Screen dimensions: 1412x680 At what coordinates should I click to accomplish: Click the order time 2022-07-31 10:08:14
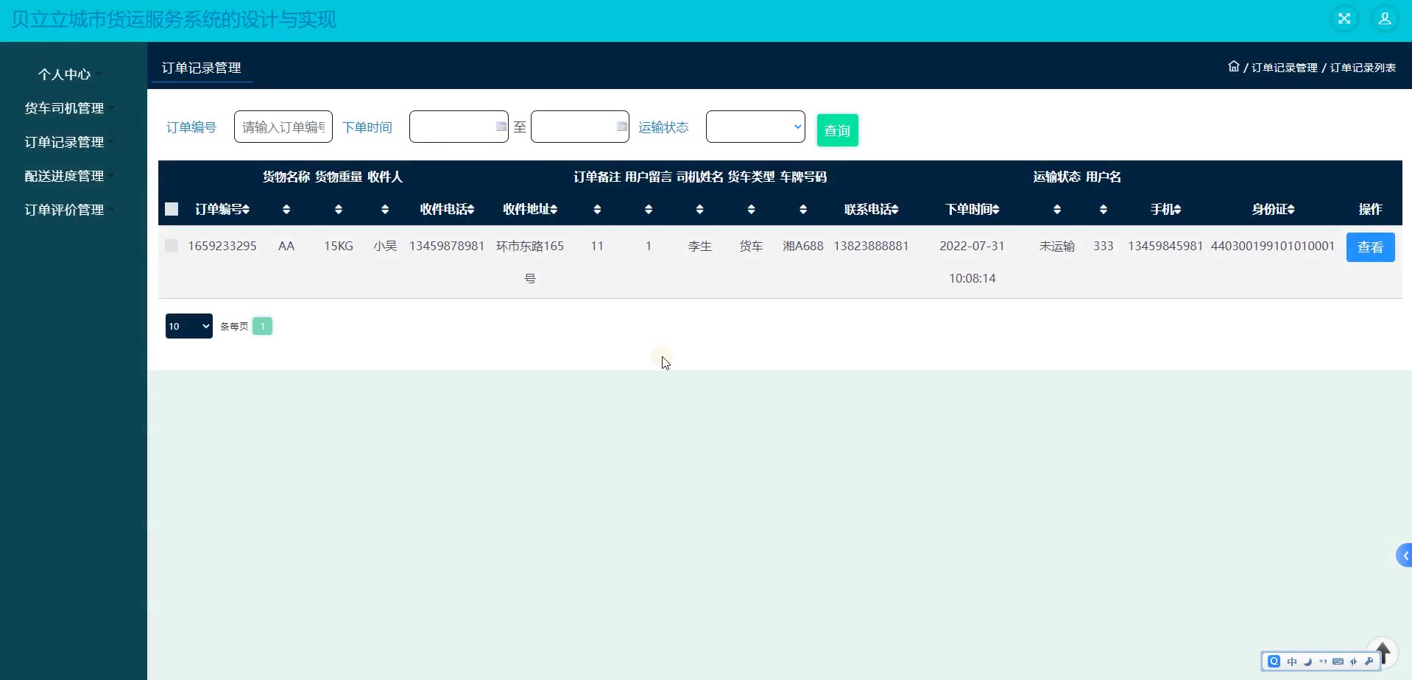tap(972, 262)
